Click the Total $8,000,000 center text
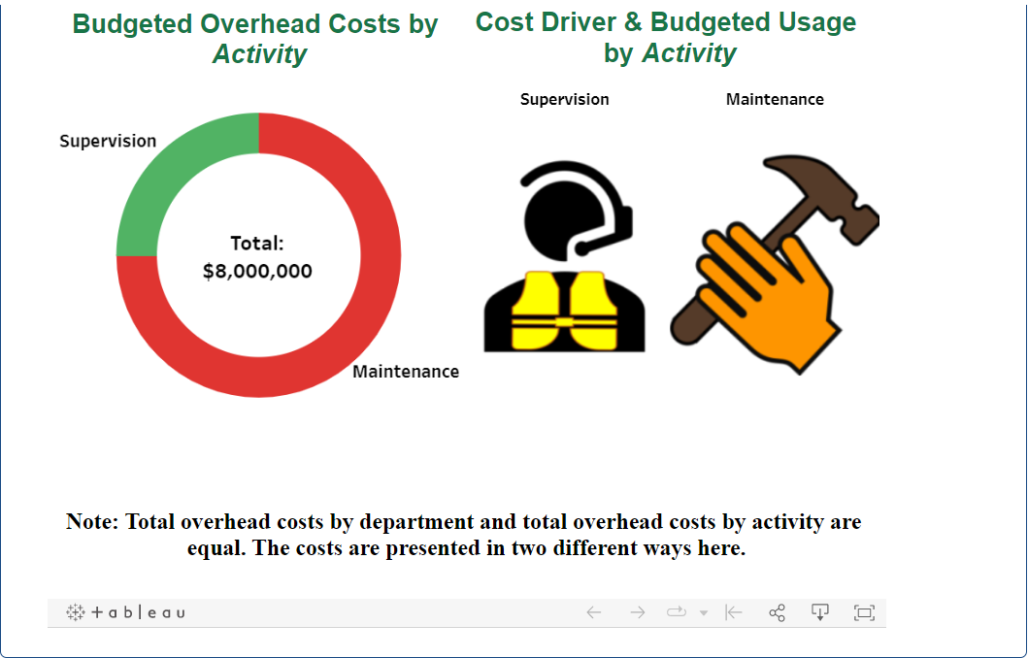 point(256,255)
